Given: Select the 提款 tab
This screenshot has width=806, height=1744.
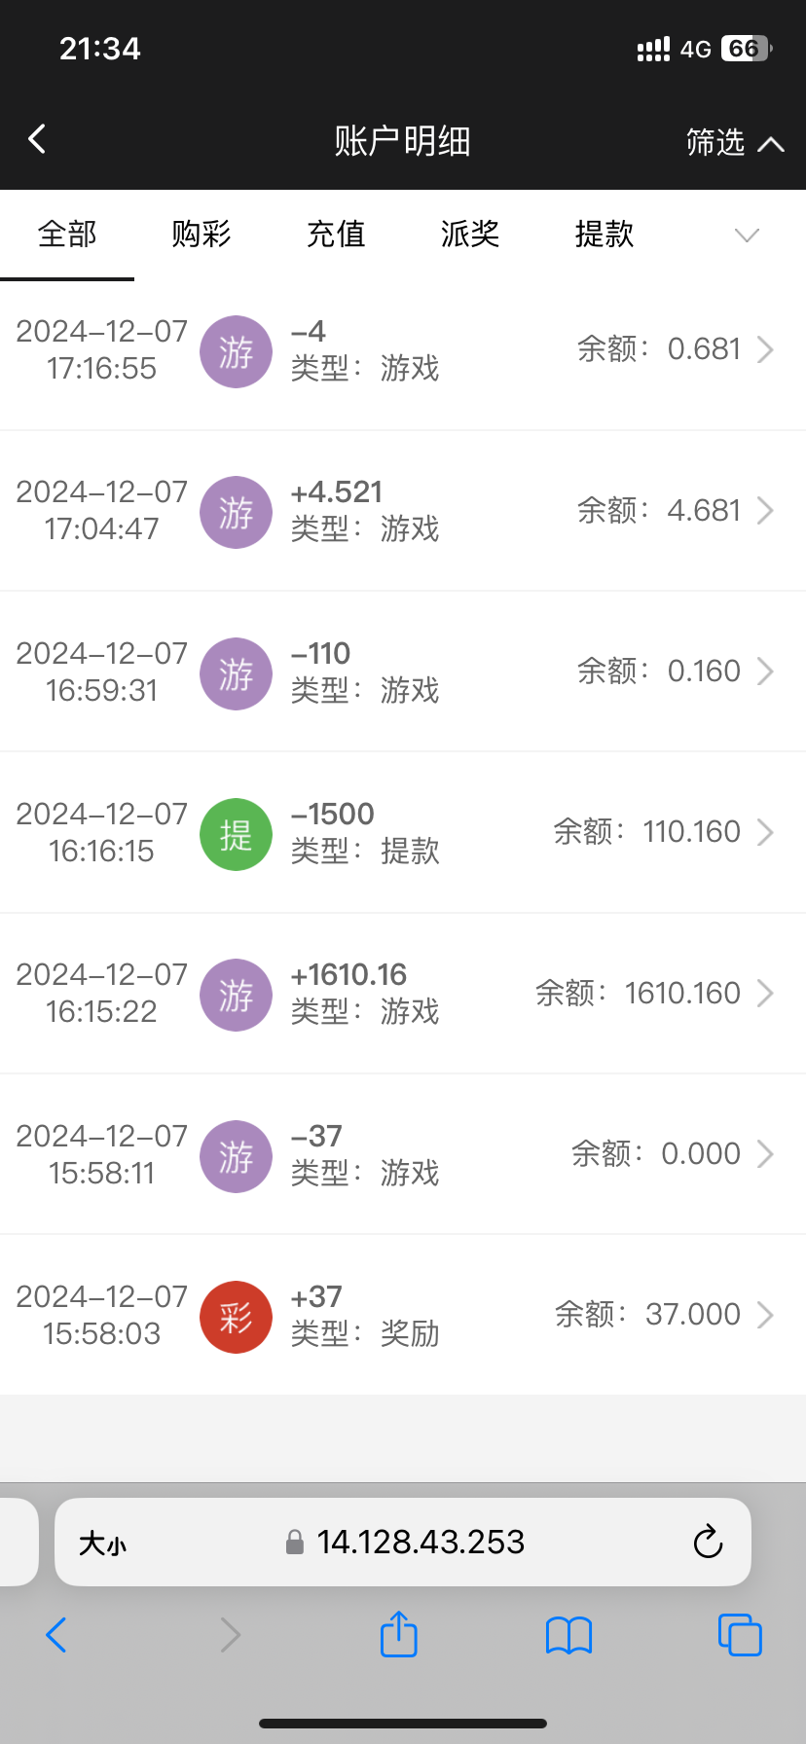Looking at the screenshot, I should click(604, 235).
